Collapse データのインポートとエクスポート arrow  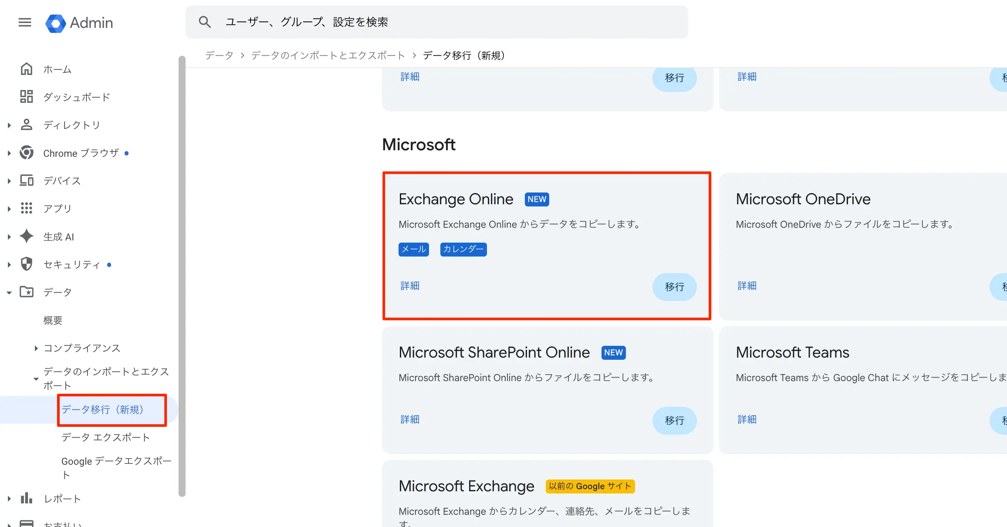(36, 379)
